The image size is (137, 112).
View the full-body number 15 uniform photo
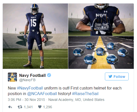pyautogui.click(x=35, y=36)
